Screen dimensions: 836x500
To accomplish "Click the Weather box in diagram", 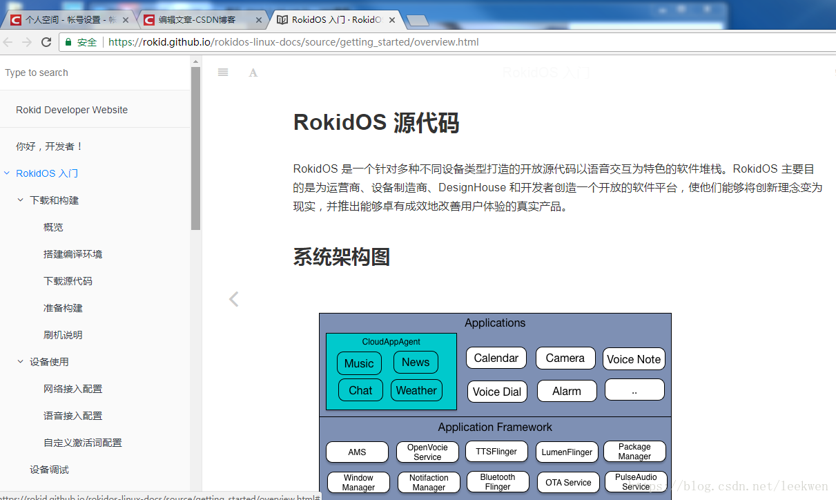I will click(416, 390).
